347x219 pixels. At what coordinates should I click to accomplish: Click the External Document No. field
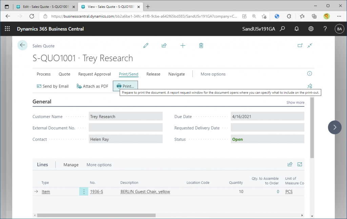(x=125, y=128)
